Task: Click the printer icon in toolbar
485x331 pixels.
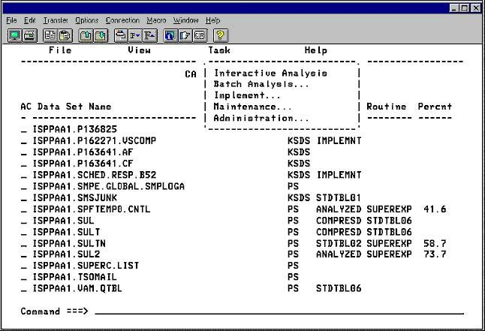Action: pos(29,35)
